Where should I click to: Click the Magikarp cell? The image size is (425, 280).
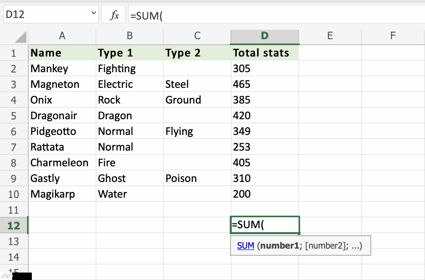click(x=62, y=194)
